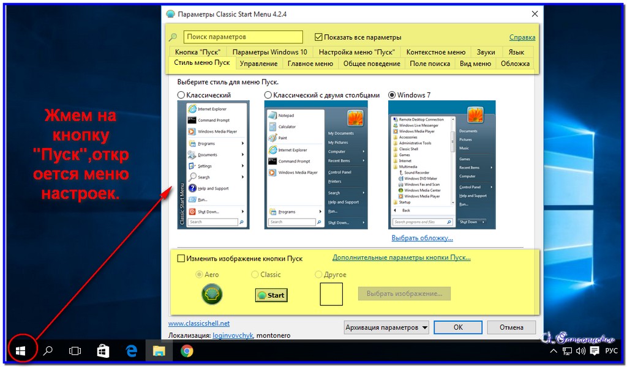The width and height of the screenshot is (627, 367).
Task: Open volume control tray icon
Action: click(580, 351)
